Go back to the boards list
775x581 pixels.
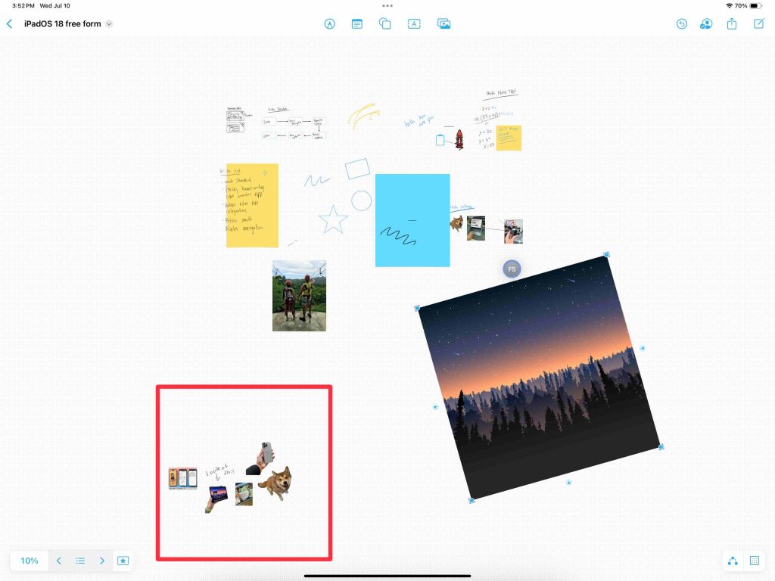9,24
